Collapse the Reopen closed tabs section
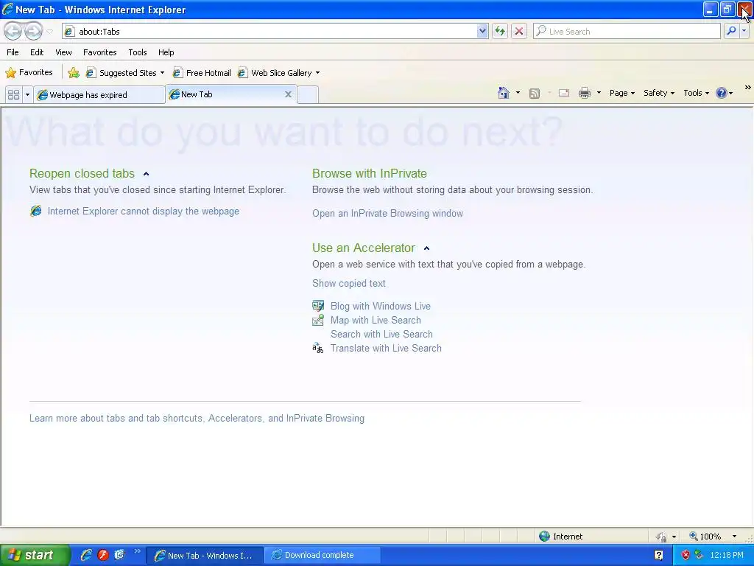The height and width of the screenshot is (566, 754). 147,174
